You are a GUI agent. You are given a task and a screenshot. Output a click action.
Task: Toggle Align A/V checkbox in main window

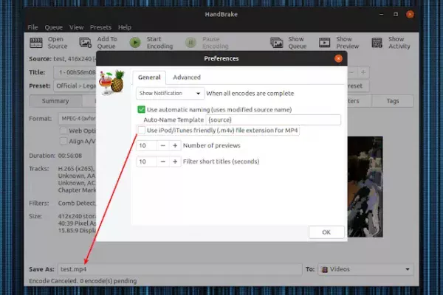(63, 141)
